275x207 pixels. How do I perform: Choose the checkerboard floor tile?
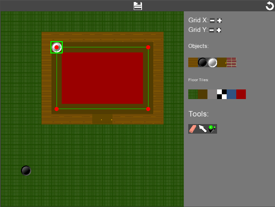click(222, 94)
